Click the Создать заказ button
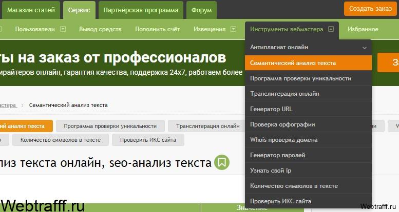Screen dimensions: 399x212 click(370, 9)
